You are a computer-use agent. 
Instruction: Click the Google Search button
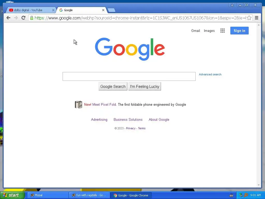point(113,86)
